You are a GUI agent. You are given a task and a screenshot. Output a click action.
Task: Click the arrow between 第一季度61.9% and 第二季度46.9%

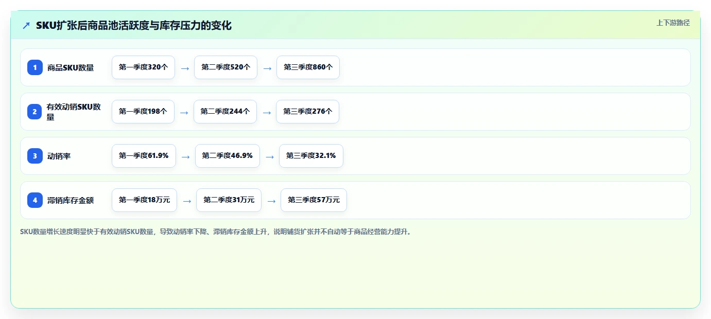click(186, 156)
